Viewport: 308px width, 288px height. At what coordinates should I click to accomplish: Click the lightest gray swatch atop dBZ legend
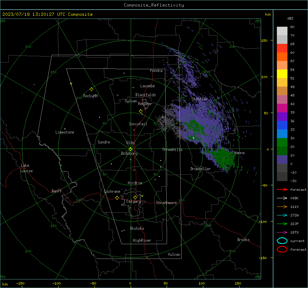(x=282, y=31)
